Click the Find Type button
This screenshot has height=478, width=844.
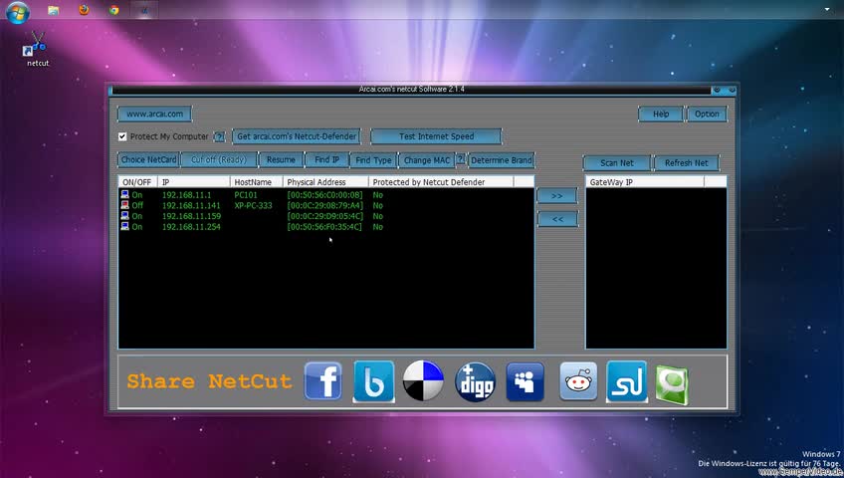point(373,160)
